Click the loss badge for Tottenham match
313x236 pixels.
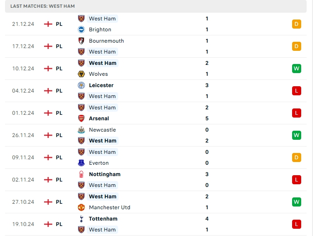pos(297,224)
